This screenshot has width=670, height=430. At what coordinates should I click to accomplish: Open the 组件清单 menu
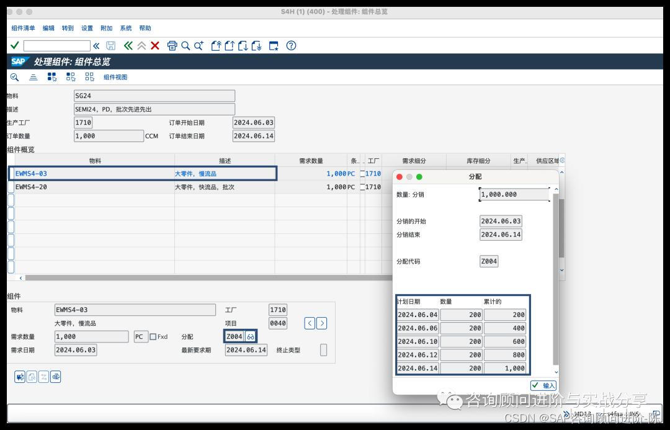[x=23, y=28]
